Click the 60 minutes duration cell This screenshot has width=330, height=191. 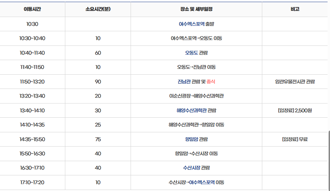pyautogui.click(x=98, y=53)
